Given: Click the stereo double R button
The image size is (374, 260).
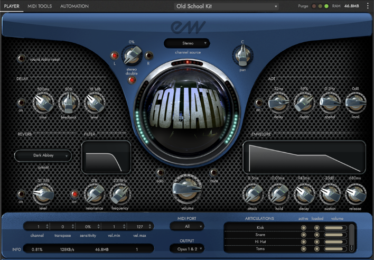Looking at the screenshot, I should pyautogui.click(x=149, y=55).
